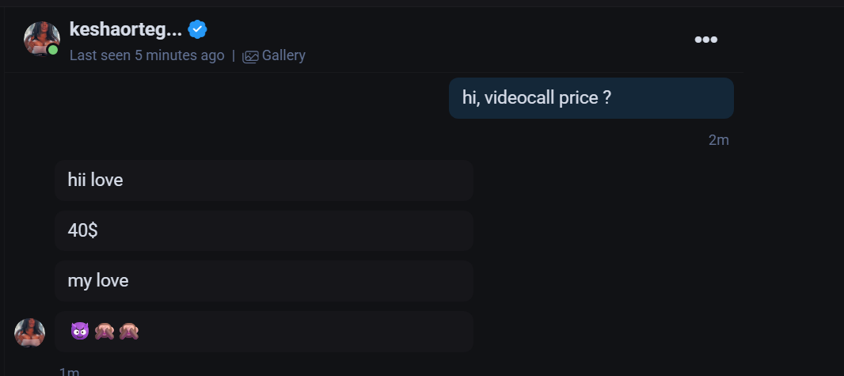
Task: Click the pipe separator before Gallery
Action: click(234, 56)
